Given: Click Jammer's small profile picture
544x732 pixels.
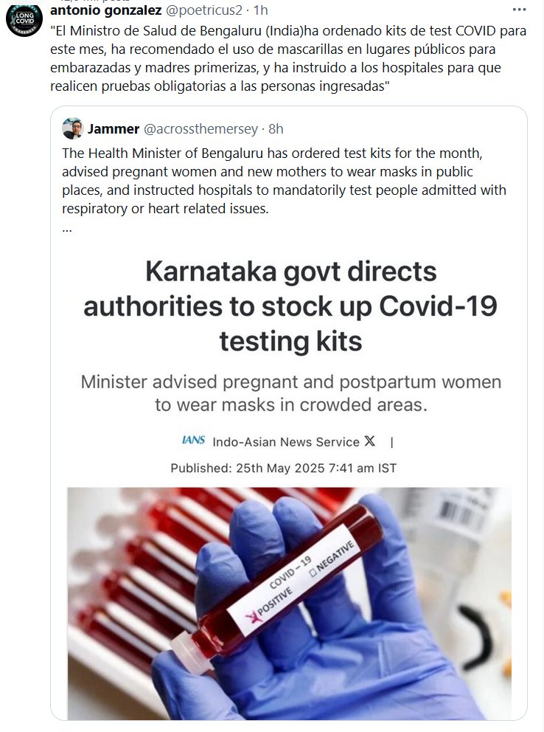Looking at the screenshot, I should tap(73, 128).
